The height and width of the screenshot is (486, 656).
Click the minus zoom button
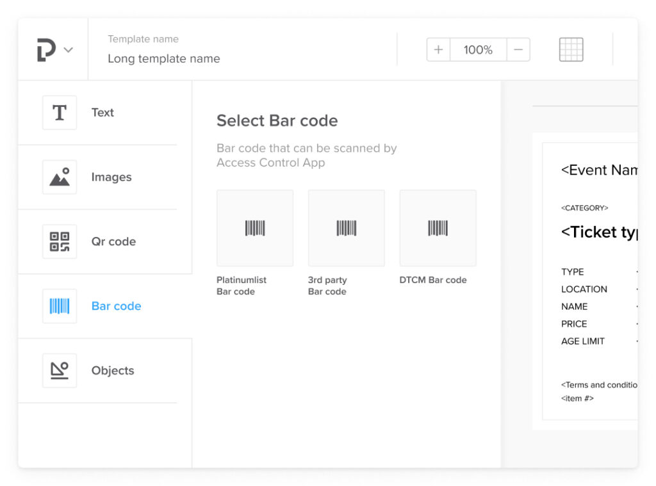(x=518, y=50)
